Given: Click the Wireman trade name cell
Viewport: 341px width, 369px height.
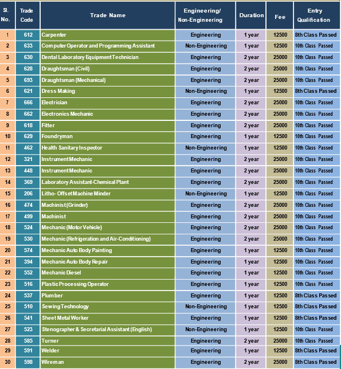Looking at the screenshot, I should pos(108,362).
